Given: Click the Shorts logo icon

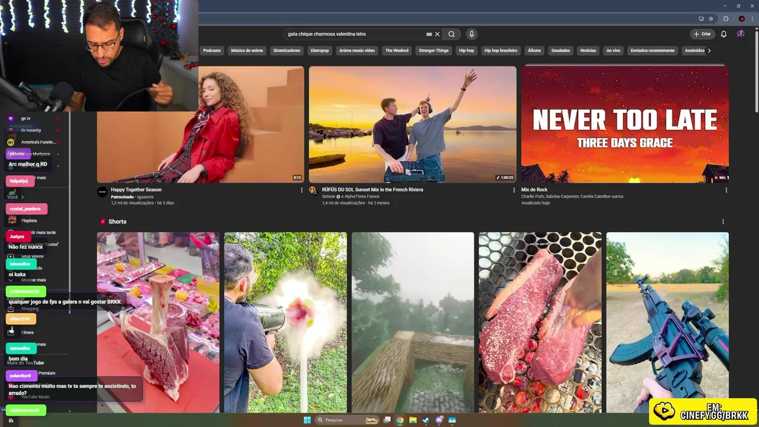Looking at the screenshot, I should 103,221.
